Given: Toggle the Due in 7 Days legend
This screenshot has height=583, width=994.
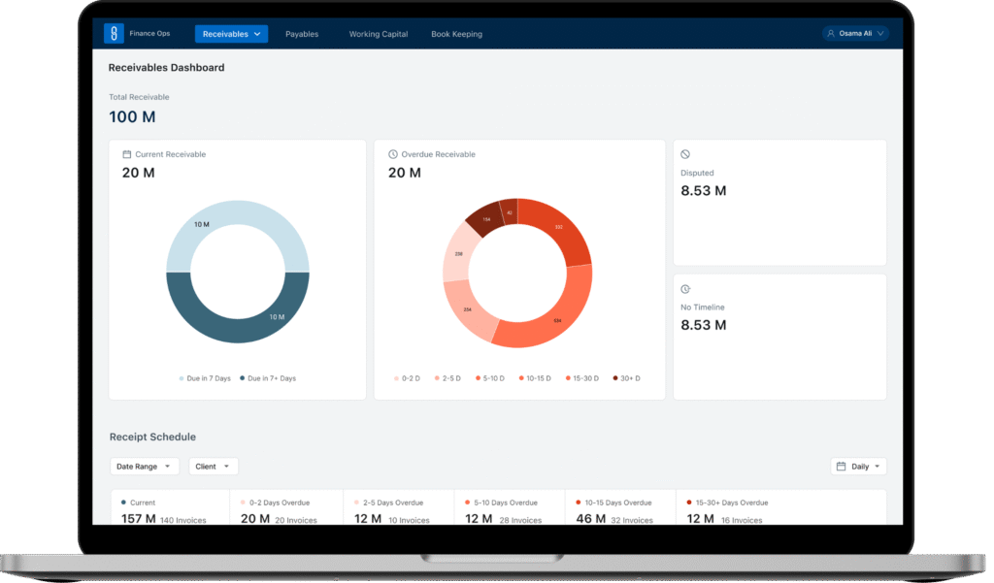Looking at the screenshot, I should click(205, 378).
